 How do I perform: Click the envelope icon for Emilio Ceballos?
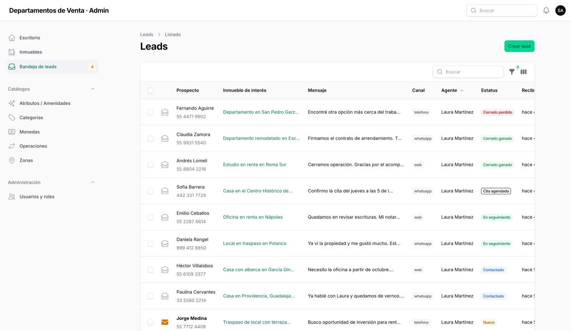tap(165, 217)
